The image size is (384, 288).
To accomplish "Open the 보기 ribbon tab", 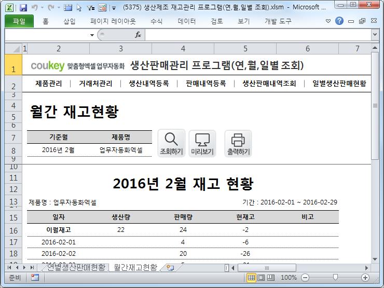I will pos(244,21).
